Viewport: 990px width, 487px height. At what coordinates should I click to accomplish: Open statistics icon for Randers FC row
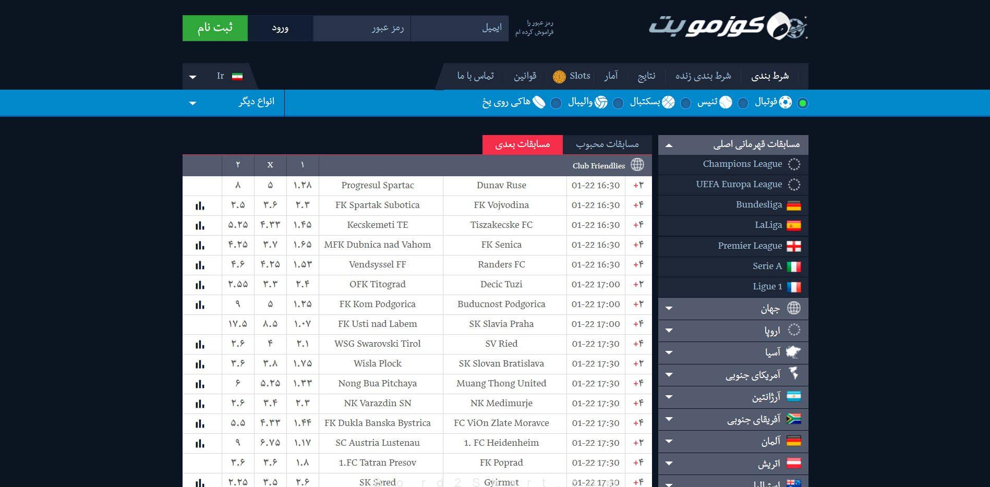click(x=200, y=265)
